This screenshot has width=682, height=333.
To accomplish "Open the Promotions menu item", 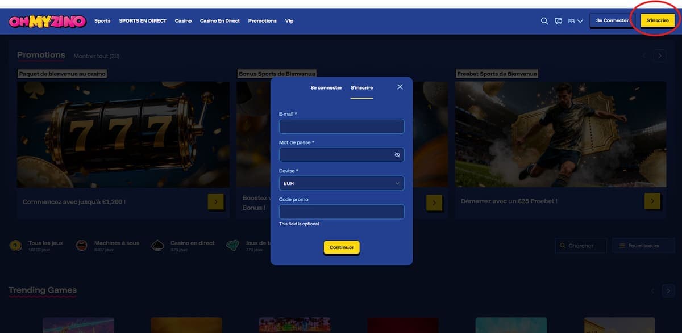I will click(x=262, y=21).
